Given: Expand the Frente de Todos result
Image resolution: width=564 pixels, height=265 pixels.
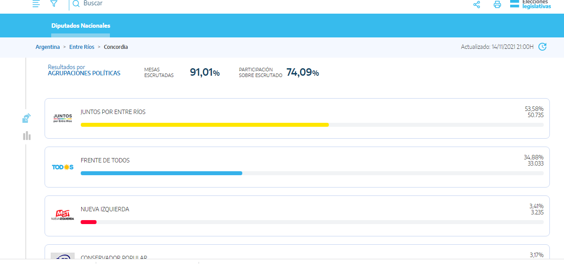Looking at the screenshot, I should 297,161.
